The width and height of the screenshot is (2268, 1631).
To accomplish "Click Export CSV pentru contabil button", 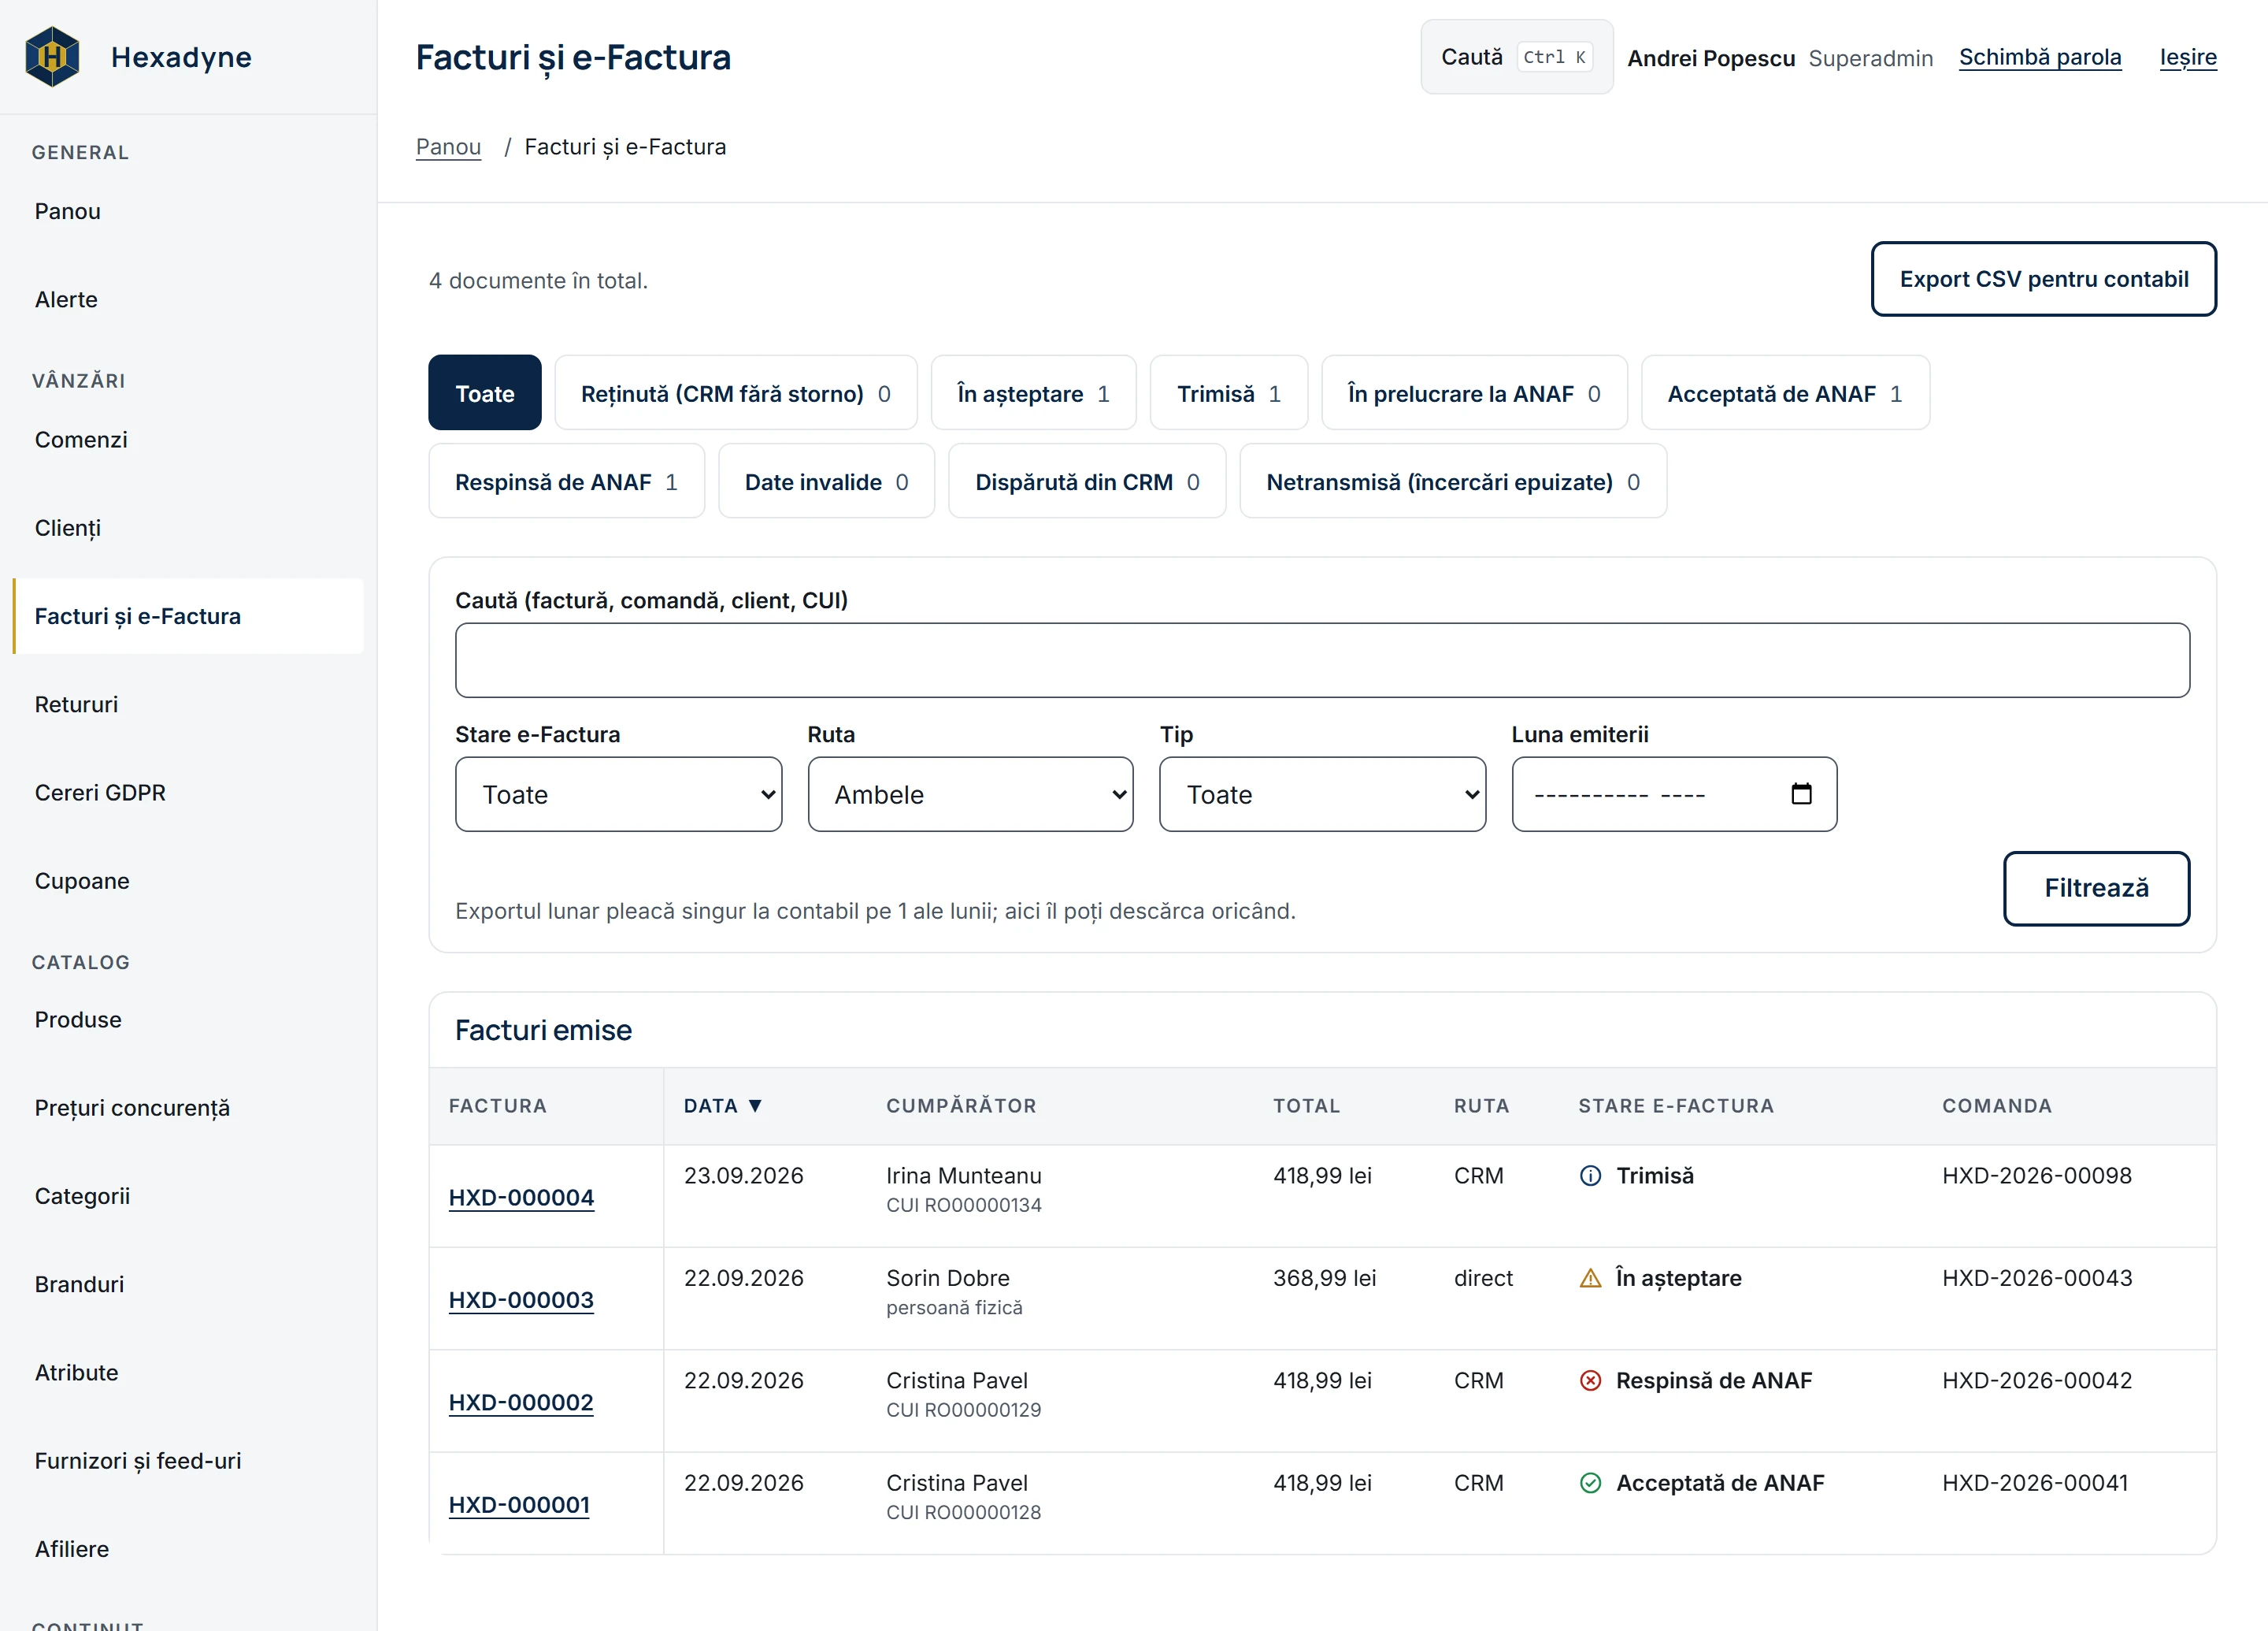I will click(x=2043, y=279).
